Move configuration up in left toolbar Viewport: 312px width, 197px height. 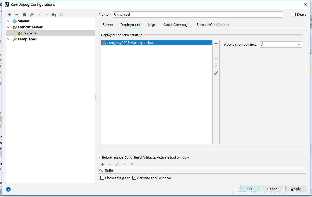39,15
